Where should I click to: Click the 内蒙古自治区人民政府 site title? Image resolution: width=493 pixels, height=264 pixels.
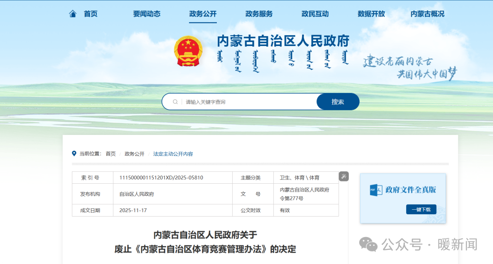[x=283, y=41]
